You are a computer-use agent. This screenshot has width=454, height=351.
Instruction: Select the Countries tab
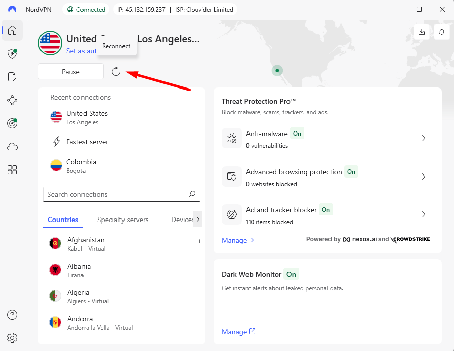[x=63, y=220]
